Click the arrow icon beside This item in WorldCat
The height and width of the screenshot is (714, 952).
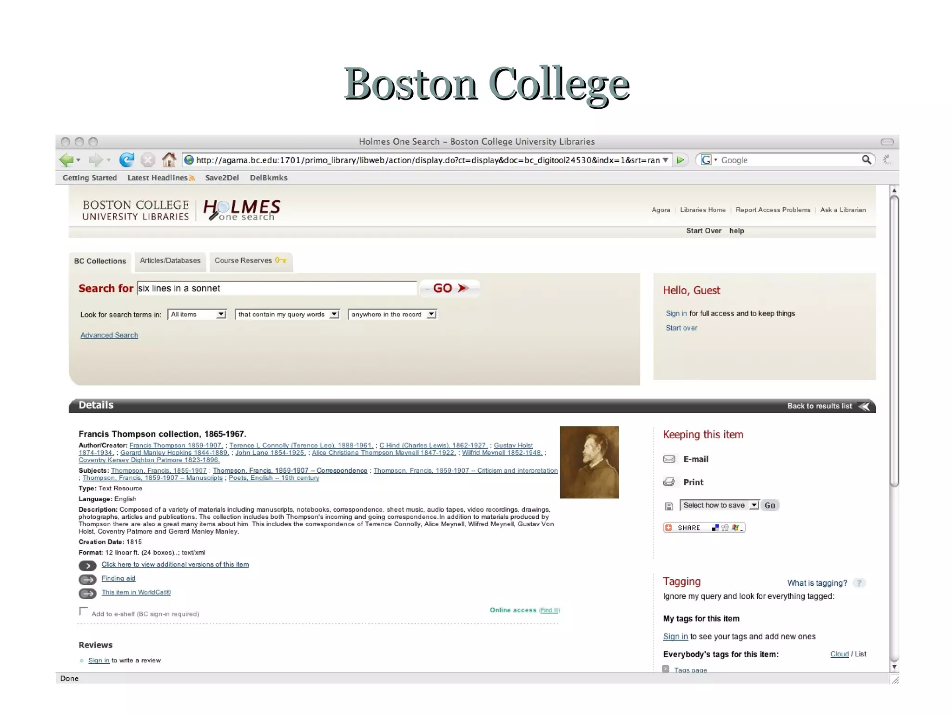coord(87,594)
